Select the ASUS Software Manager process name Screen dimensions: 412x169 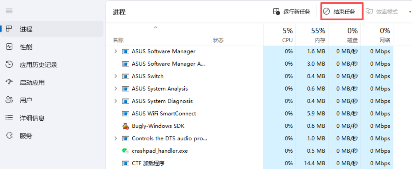tap(164, 51)
